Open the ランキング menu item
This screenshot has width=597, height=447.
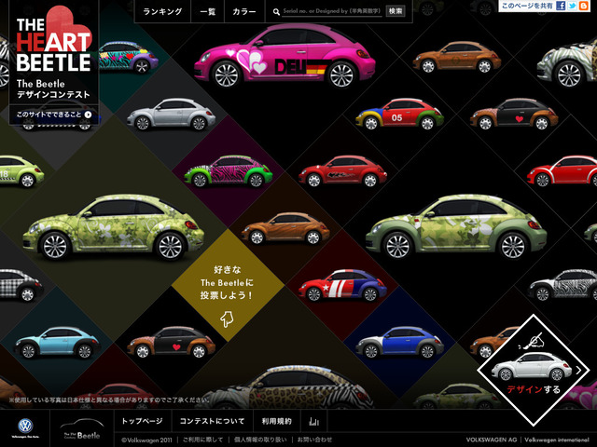[162, 11]
